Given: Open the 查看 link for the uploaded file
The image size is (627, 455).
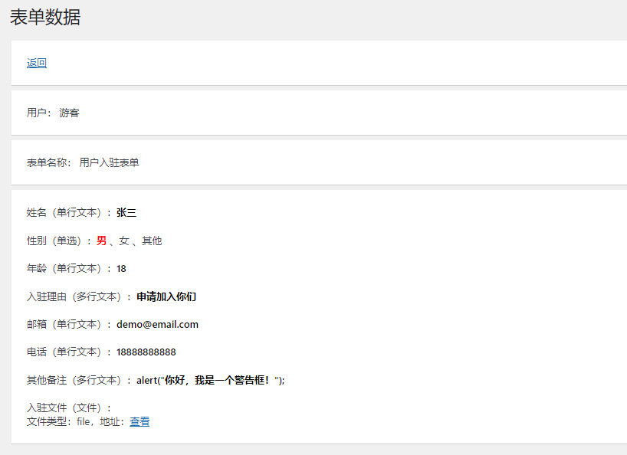Looking at the screenshot, I should [140, 421].
